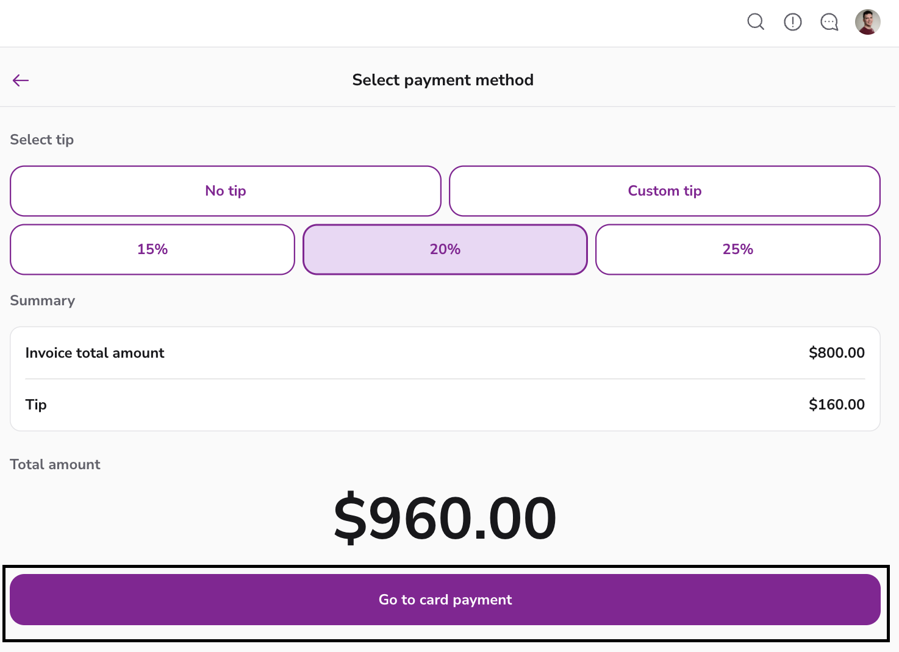The height and width of the screenshot is (652, 899).
Task: Click the large $960.00 total
Action: click(x=445, y=519)
